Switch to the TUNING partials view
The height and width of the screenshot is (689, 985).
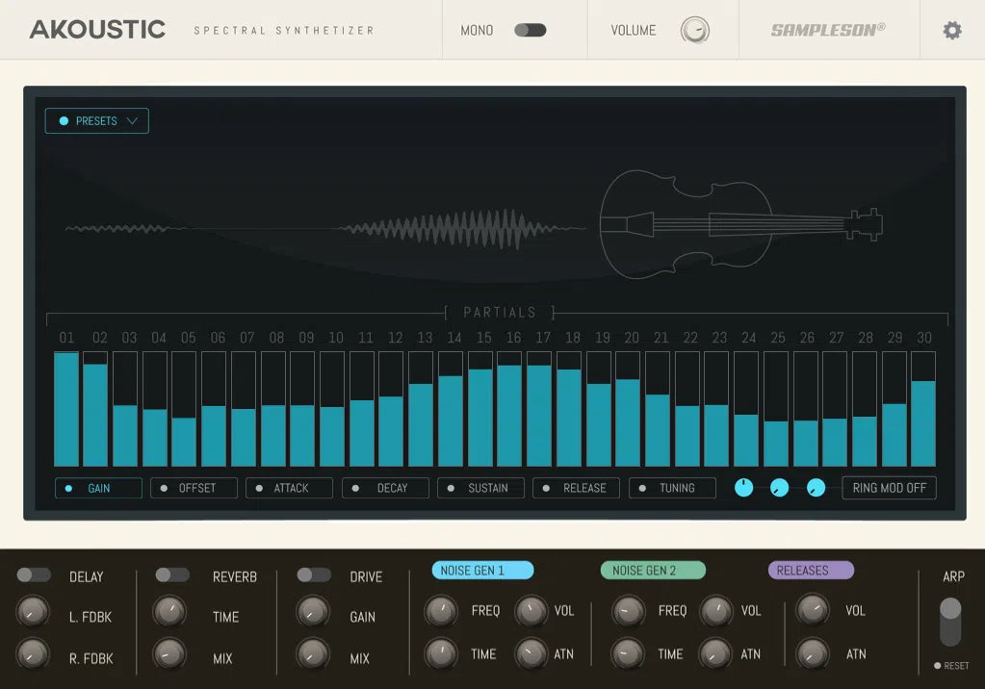[x=672, y=488]
